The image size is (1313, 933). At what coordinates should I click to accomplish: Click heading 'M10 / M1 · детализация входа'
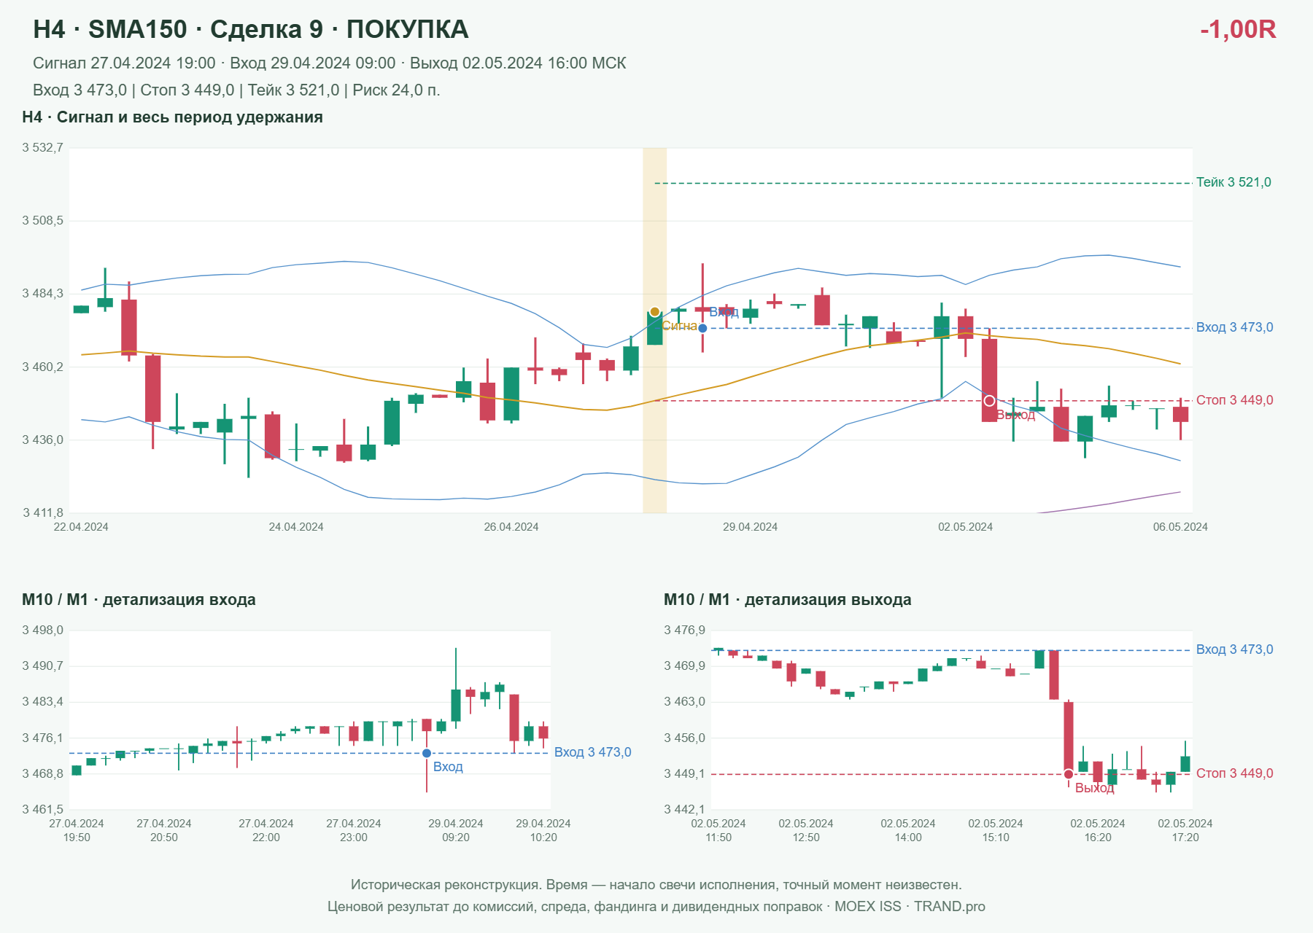coord(139,600)
